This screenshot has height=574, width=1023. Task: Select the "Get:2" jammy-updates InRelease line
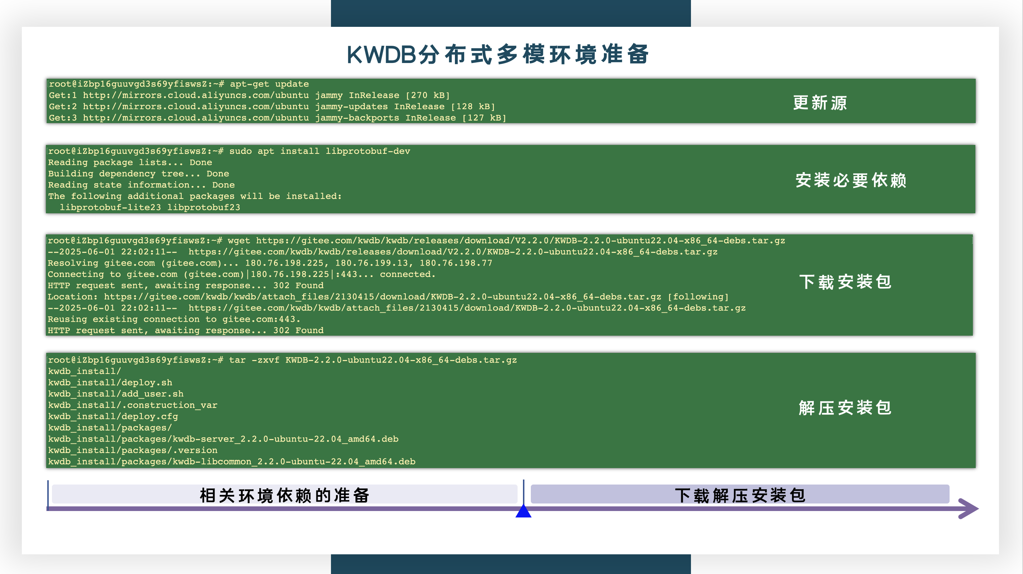pos(272,106)
